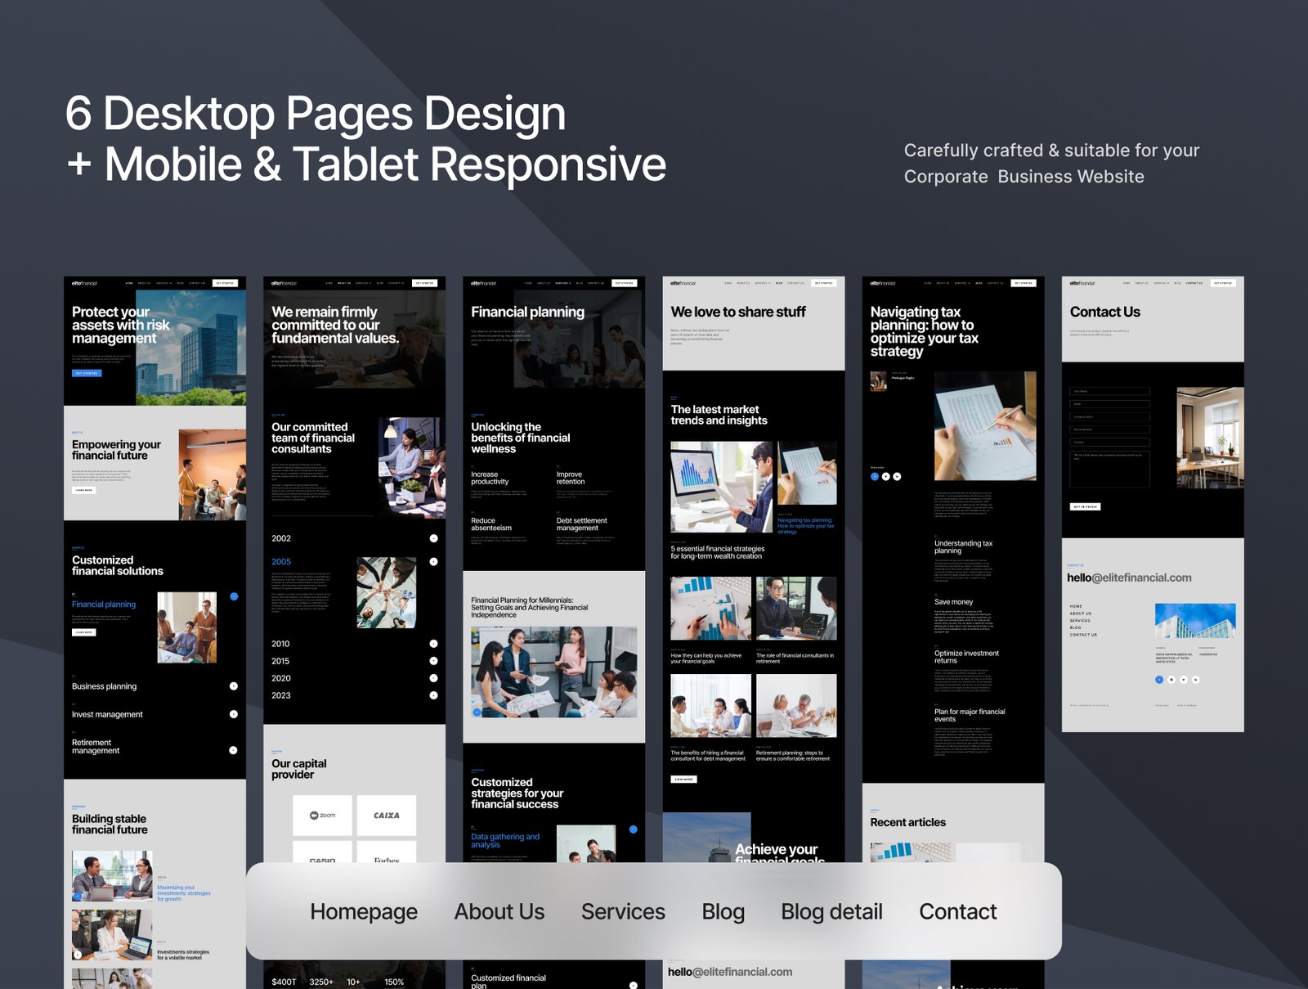Expand the Invest management accordion item
The width and height of the screenshot is (1308, 989).
coord(234,714)
